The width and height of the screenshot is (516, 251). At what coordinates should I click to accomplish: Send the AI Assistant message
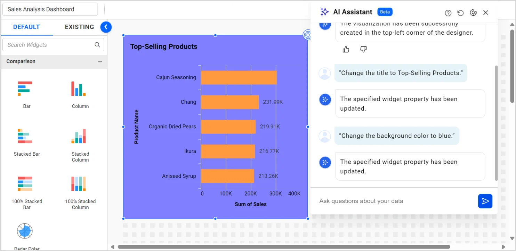click(485, 201)
